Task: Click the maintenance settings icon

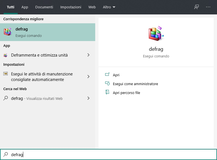Action: tap(6, 74)
